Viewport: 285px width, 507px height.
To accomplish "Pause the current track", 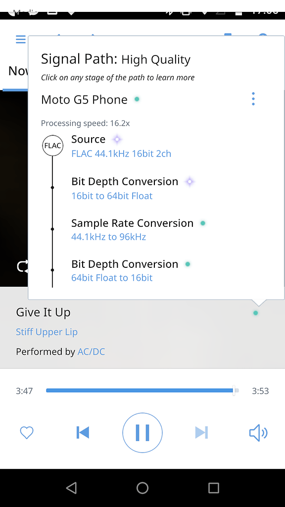I will [142, 432].
